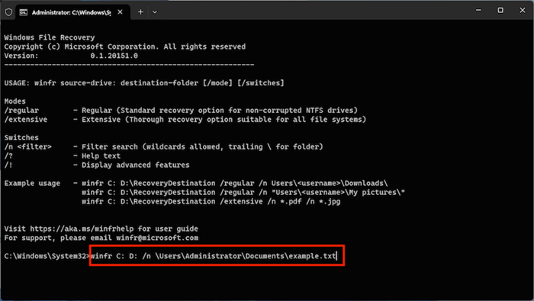This screenshot has height=301, width=534.
Task: Click the /regular mode entry
Action: coord(21,110)
